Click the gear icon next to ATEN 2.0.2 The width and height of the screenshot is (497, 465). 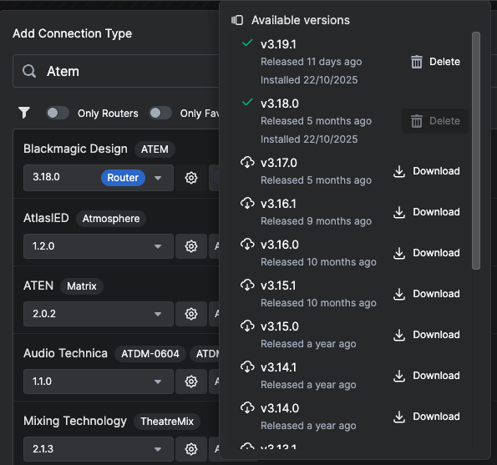click(191, 314)
